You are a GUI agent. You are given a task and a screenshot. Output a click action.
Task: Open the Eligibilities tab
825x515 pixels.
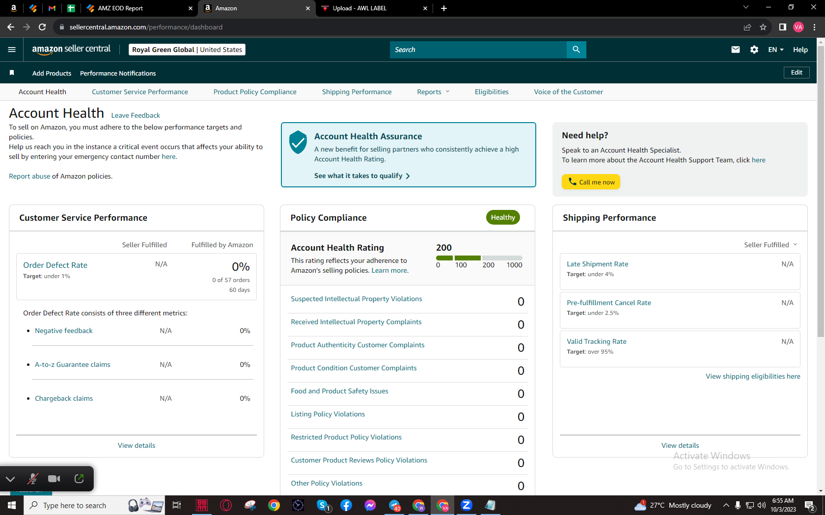coord(492,92)
